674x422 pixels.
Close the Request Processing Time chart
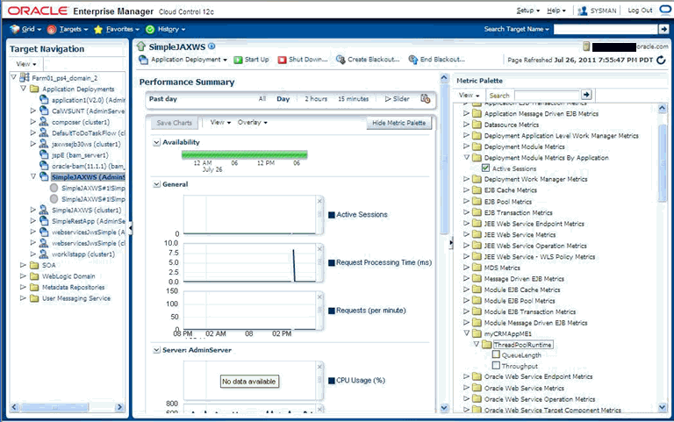(319, 249)
